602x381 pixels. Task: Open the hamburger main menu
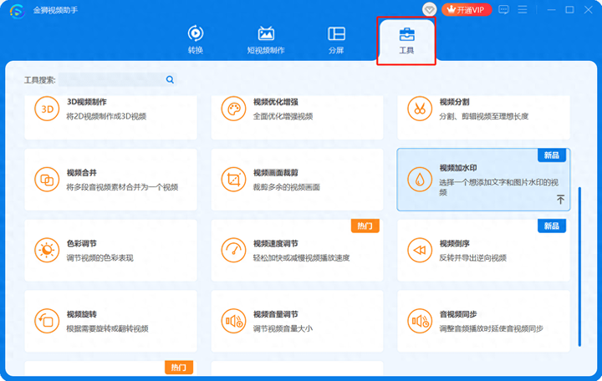tap(522, 9)
